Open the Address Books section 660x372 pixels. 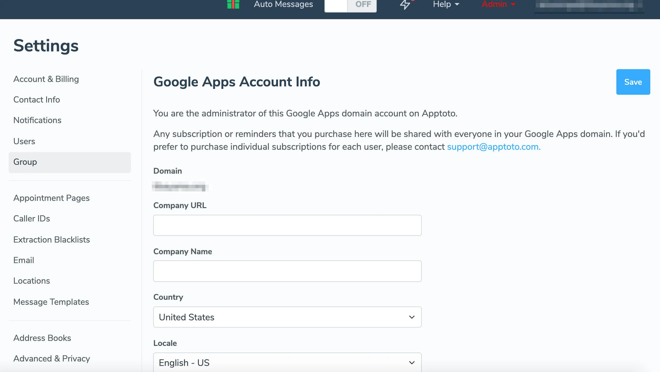42,338
